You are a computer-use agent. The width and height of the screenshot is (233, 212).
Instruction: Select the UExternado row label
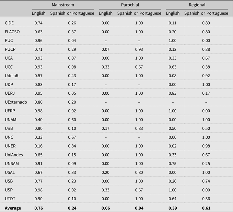16,102
